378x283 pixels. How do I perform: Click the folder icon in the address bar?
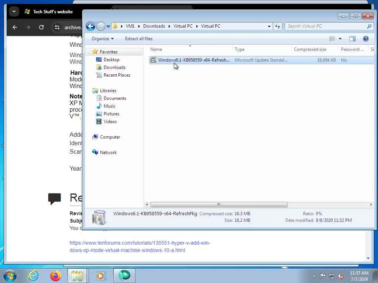(x=115, y=26)
